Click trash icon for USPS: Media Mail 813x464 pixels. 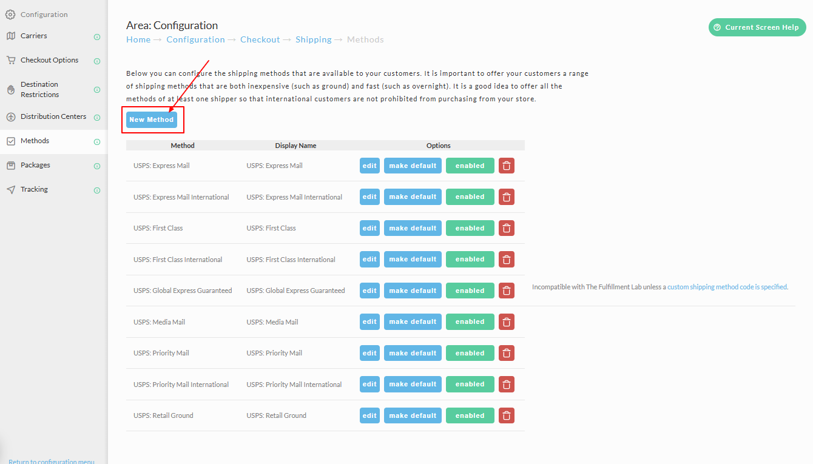pyautogui.click(x=507, y=322)
